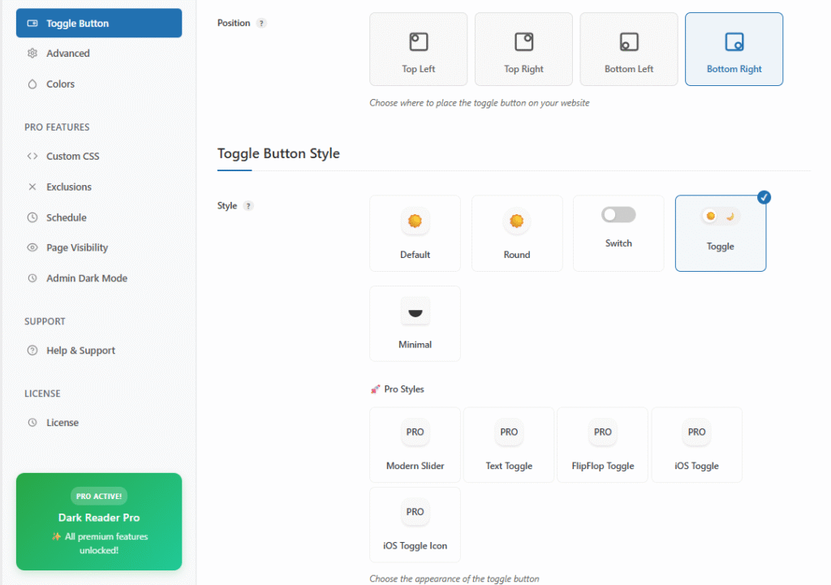831x585 pixels.
Task: Click the switch preview in Switch card
Action: [x=618, y=214]
